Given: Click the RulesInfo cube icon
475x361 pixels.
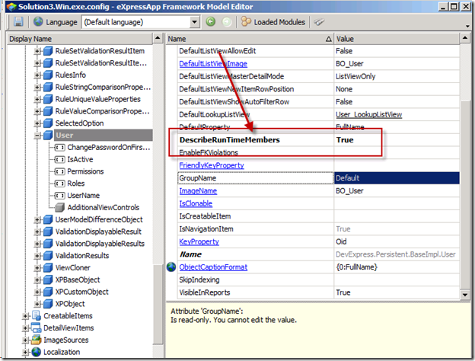Looking at the screenshot, I should (48, 75).
